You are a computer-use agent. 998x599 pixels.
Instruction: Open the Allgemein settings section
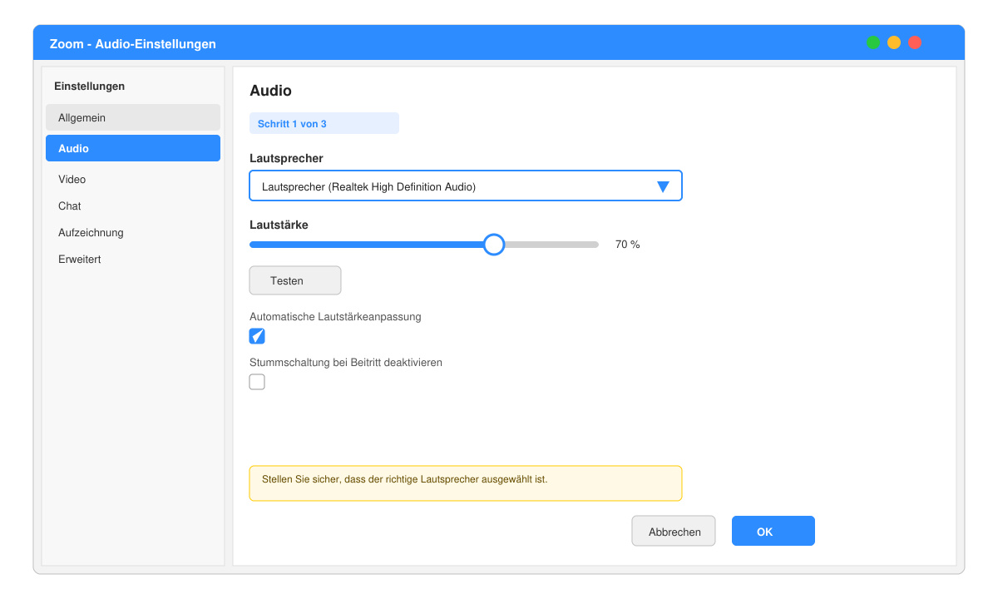pos(133,117)
